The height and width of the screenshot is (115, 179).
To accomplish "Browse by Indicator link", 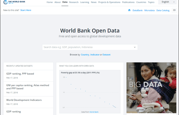I will pyautogui.click(x=95, y=55).
